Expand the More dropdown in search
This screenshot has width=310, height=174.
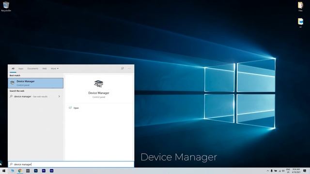pyautogui.click(x=55, y=69)
